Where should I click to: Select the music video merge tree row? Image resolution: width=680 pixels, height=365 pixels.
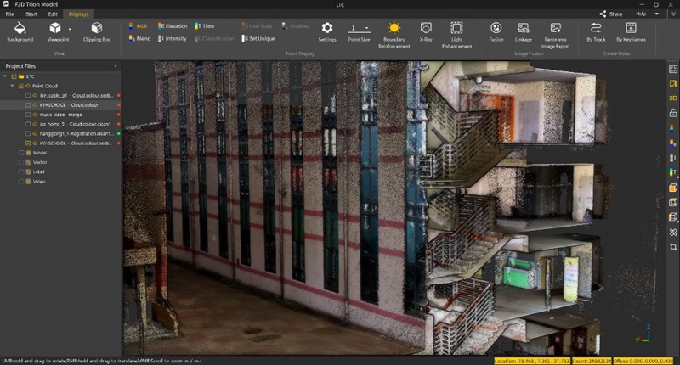click(60, 115)
